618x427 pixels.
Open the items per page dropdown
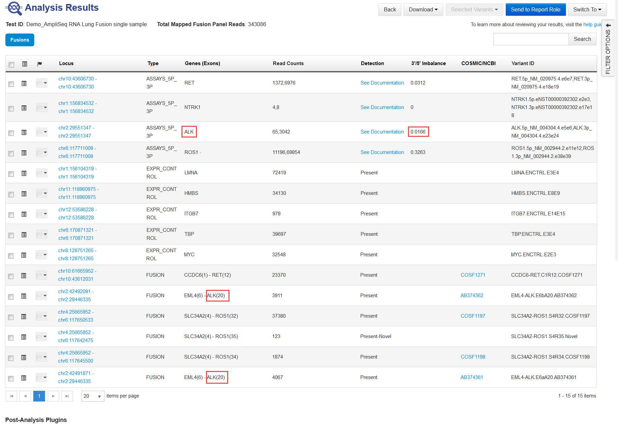[x=93, y=396]
